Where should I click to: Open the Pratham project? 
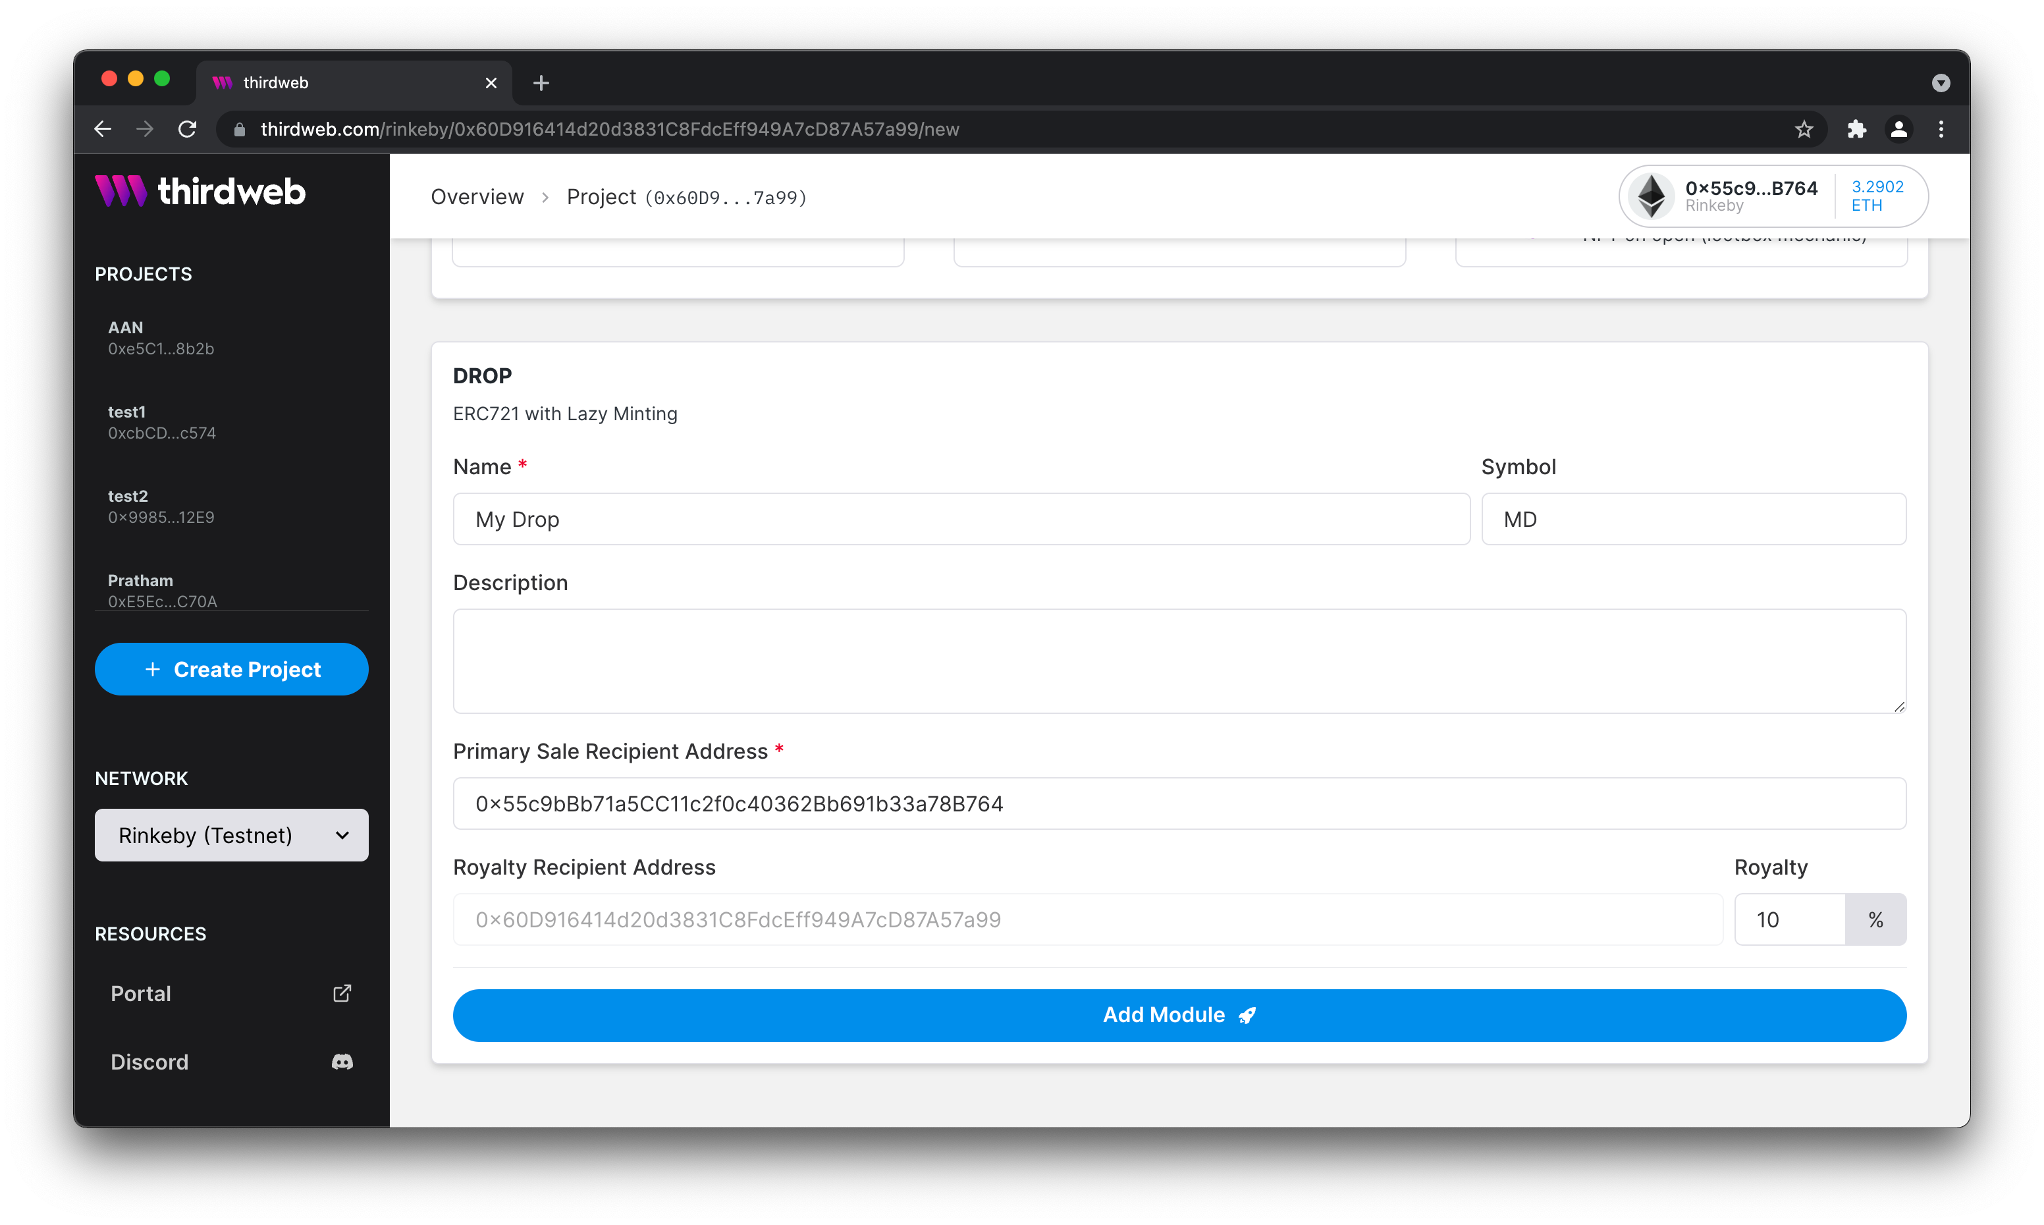[x=231, y=589]
